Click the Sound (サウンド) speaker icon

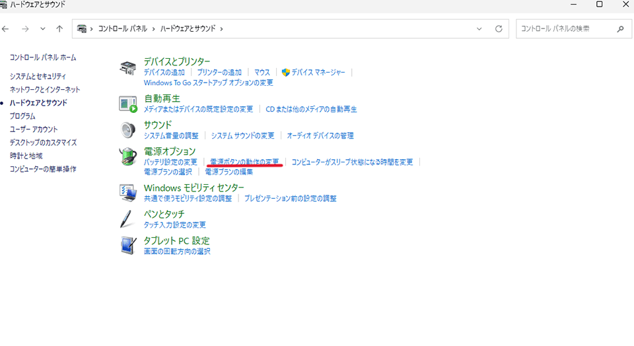pyautogui.click(x=127, y=130)
